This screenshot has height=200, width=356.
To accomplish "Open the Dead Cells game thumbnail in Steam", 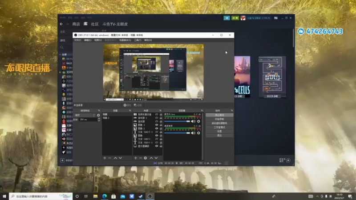I will 242,77.
